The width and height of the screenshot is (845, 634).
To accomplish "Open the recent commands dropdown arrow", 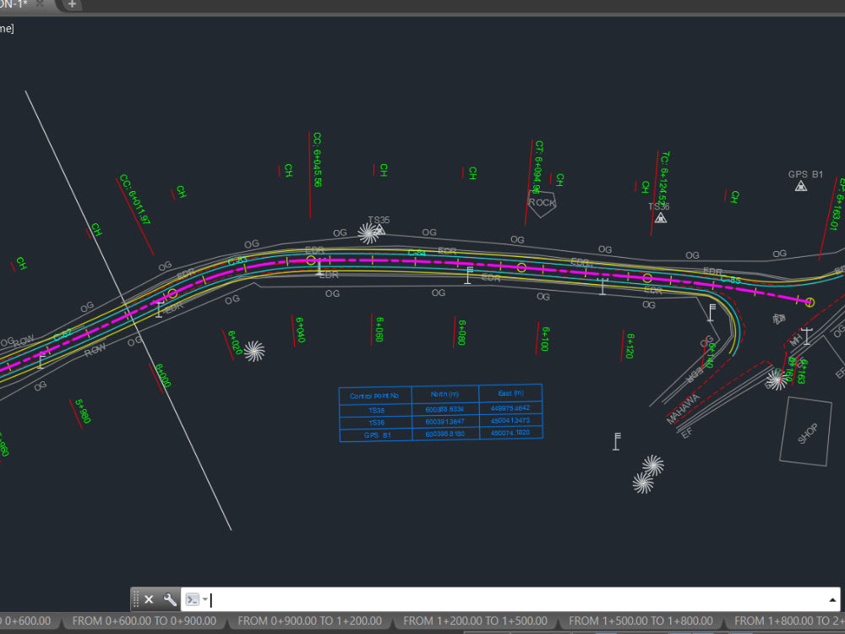I will [204, 600].
